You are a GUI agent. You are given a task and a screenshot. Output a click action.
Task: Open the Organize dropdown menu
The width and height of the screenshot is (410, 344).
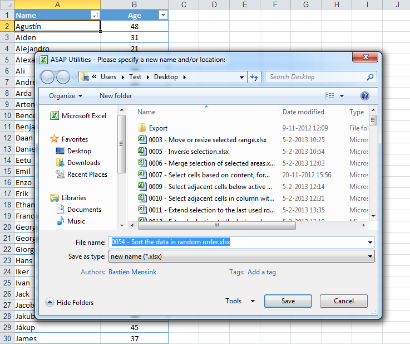pos(66,96)
